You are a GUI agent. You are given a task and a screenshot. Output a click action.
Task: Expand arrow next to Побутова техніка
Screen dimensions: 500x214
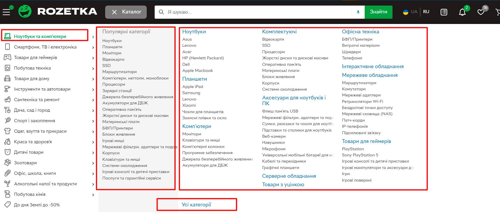93,69
